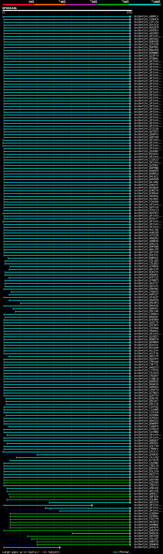
Task: Click the UniRef100_Q6BQU7 label
Action: (x=146, y=441)
